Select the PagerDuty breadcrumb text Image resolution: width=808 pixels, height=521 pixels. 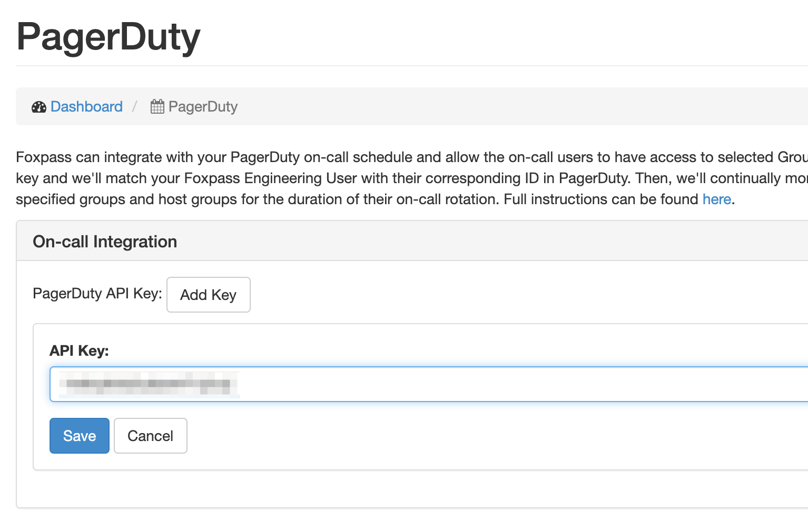tap(203, 107)
